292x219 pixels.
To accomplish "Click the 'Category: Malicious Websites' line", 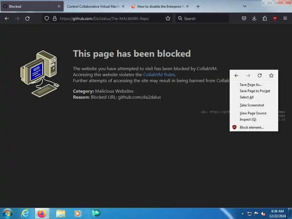I will pyautogui.click(x=103, y=91).
